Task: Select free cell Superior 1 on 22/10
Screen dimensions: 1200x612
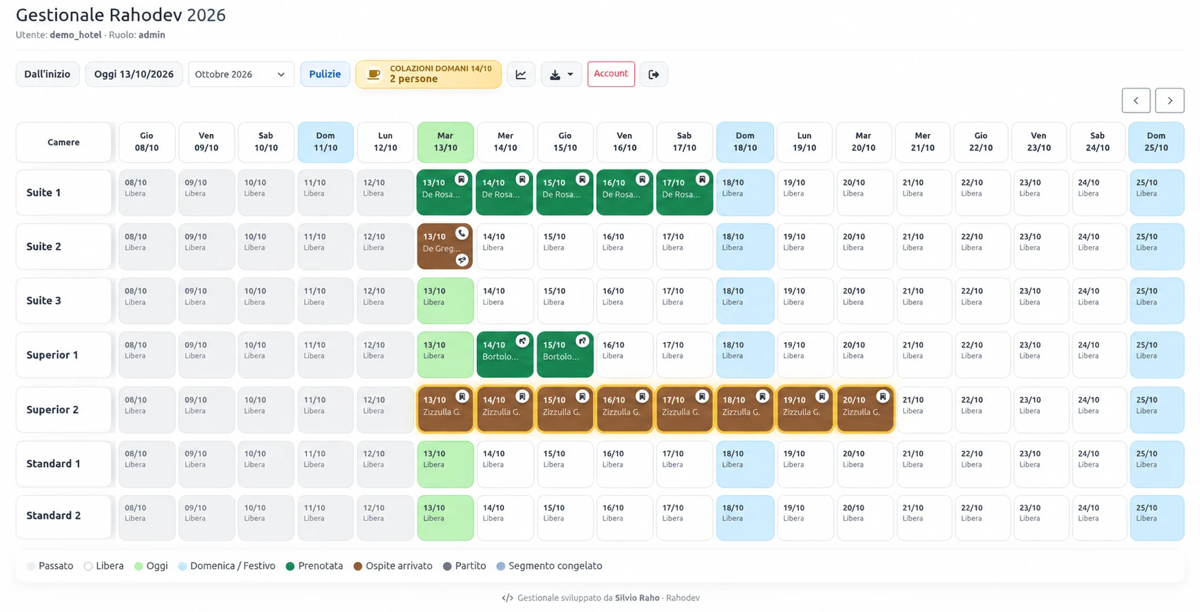Action: click(982, 355)
